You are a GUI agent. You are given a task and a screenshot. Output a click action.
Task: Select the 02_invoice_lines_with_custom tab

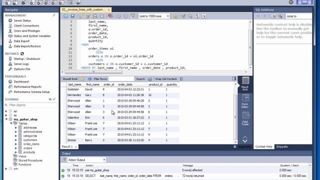(83, 9)
